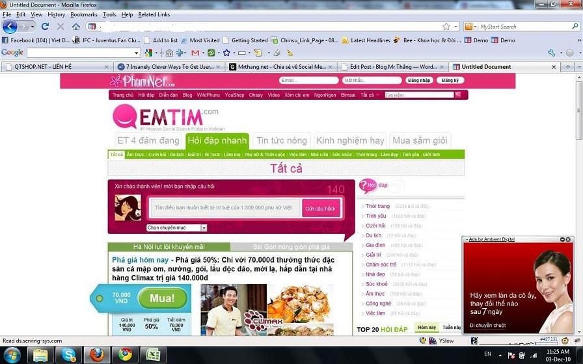Open the tab list dropdown button
The image size is (583, 364).
[578, 67]
